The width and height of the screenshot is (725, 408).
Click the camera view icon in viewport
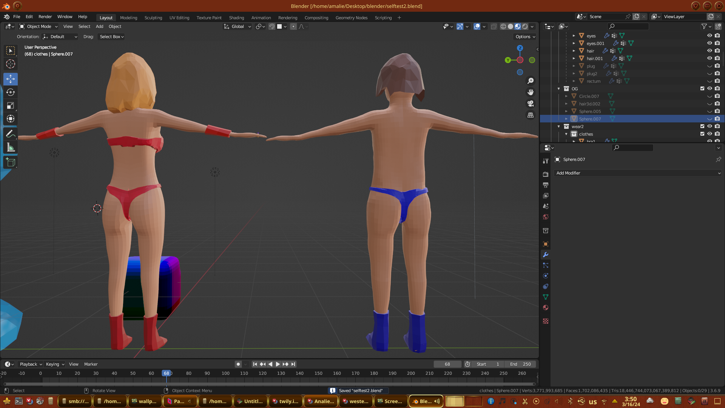click(531, 104)
